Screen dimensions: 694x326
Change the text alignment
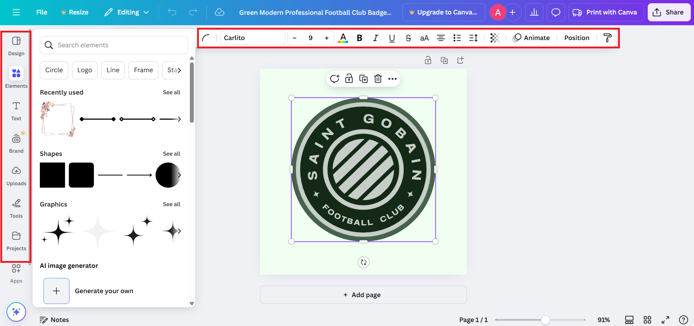tap(441, 38)
